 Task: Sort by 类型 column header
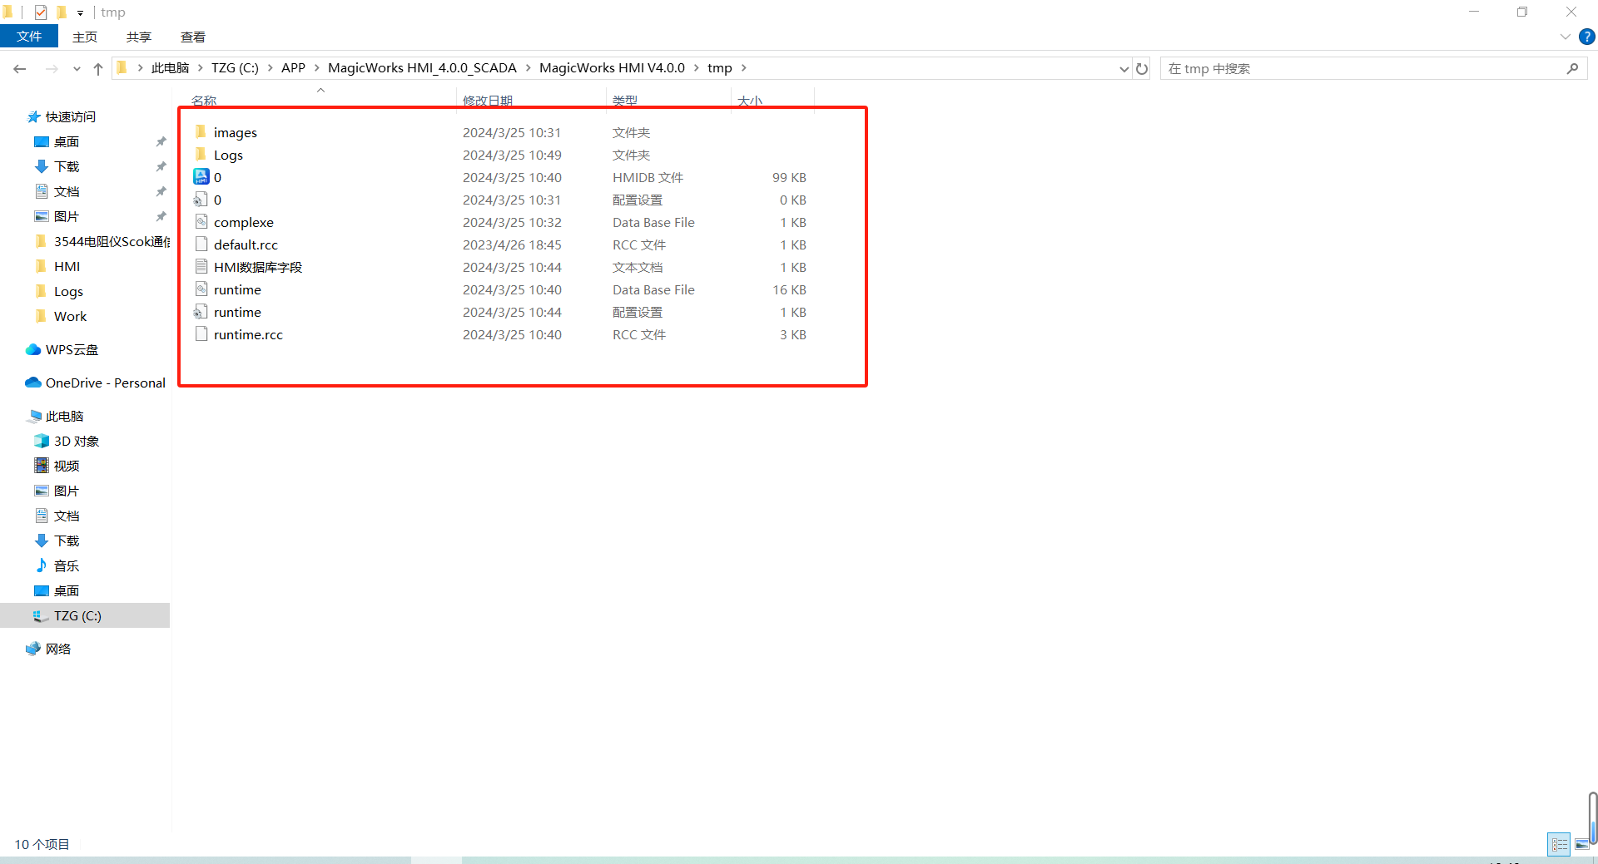[625, 100]
